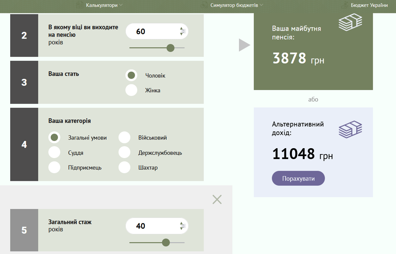Select the Жінка gender radio button
Image resolution: width=396 pixels, height=254 pixels.
pos(131,90)
